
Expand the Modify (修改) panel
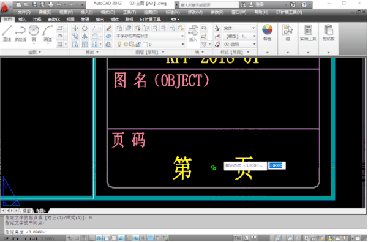(x=92, y=52)
